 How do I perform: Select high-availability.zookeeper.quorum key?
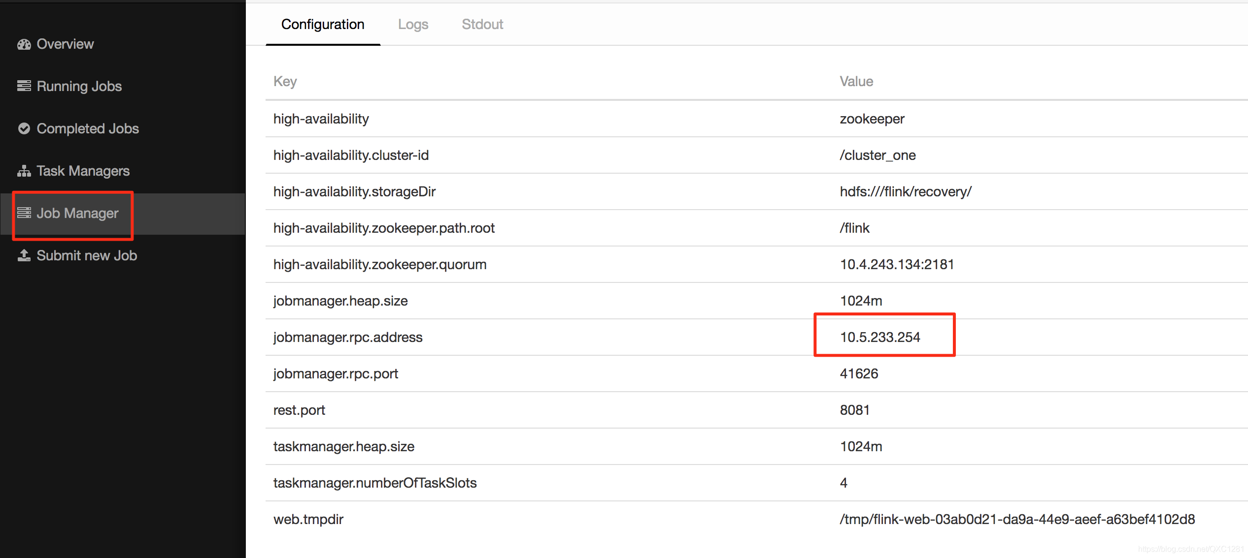point(380,265)
